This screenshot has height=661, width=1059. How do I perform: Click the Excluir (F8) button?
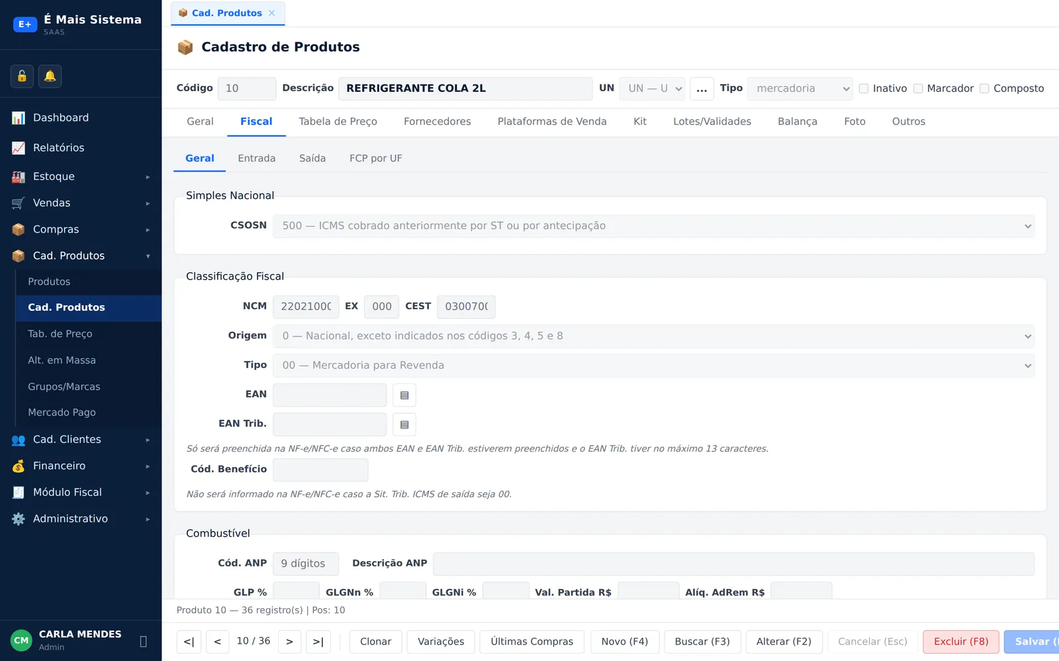tap(961, 642)
